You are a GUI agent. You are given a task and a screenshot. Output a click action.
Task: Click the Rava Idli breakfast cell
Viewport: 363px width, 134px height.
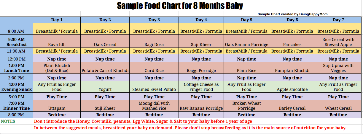click(57, 41)
